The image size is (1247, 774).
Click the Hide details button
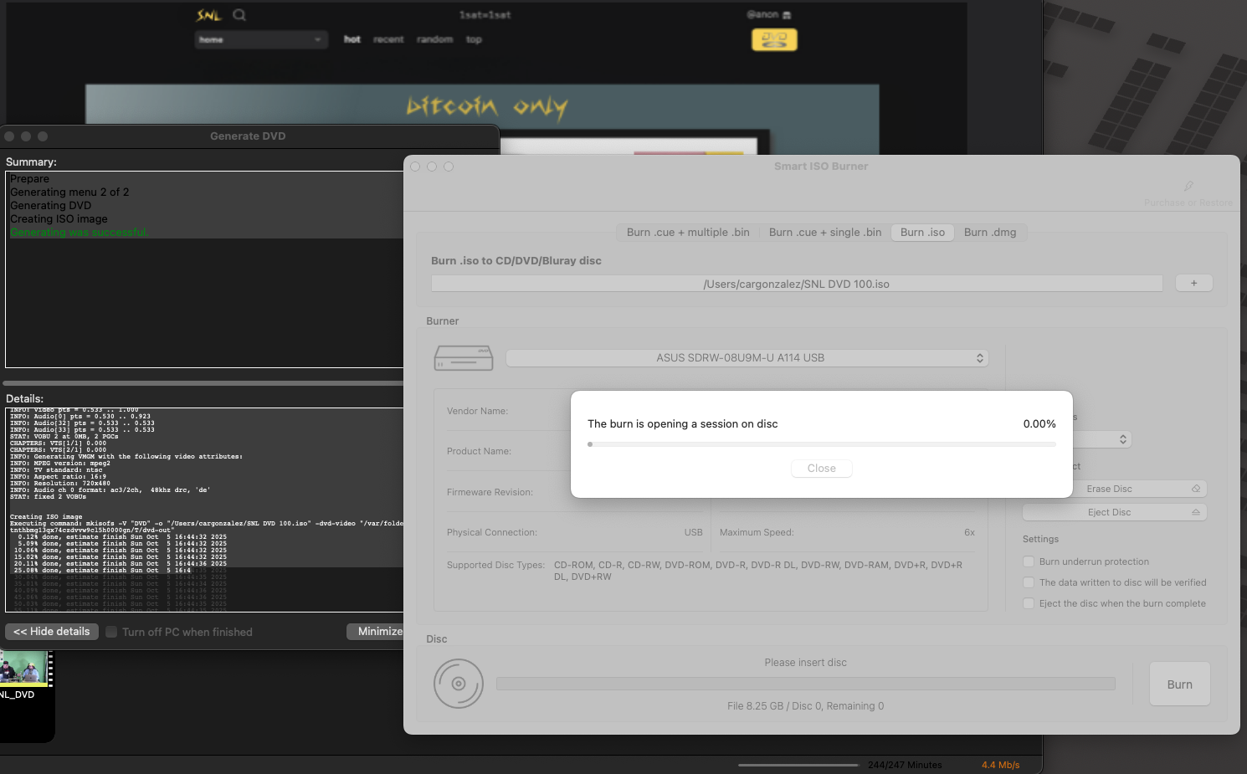(x=52, y=632)
